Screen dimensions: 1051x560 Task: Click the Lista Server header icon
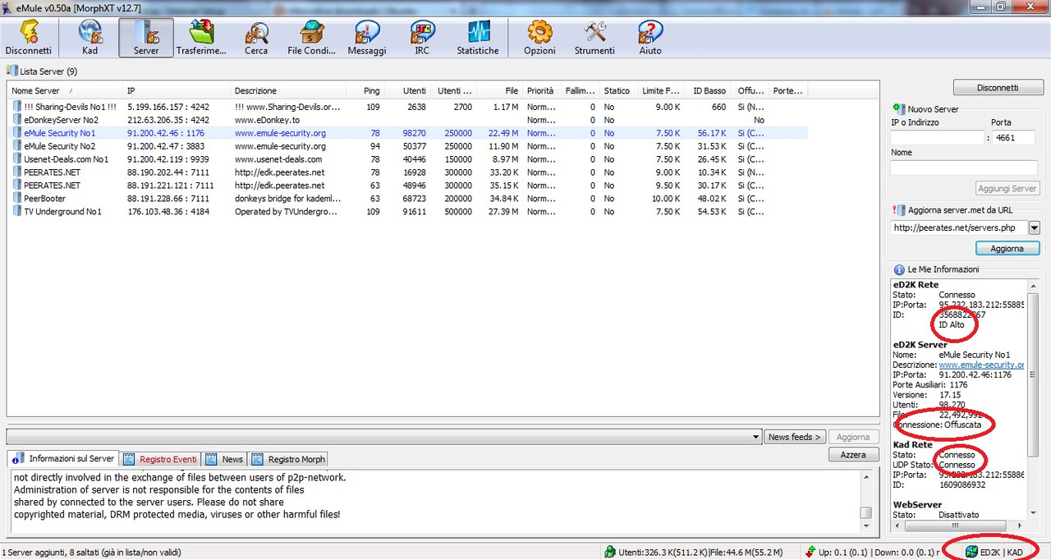[x=11, y=71]
